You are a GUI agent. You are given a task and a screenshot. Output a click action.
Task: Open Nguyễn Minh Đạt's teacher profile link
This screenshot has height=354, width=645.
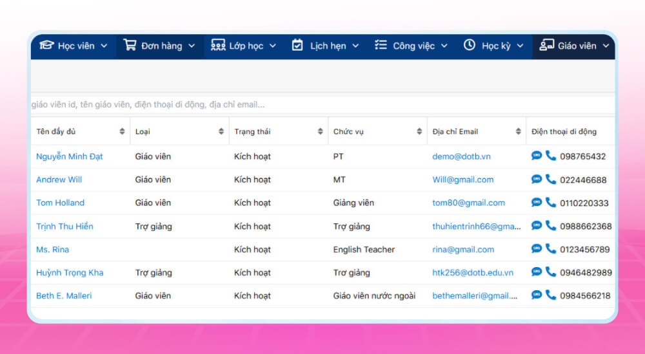coord(70,156)
